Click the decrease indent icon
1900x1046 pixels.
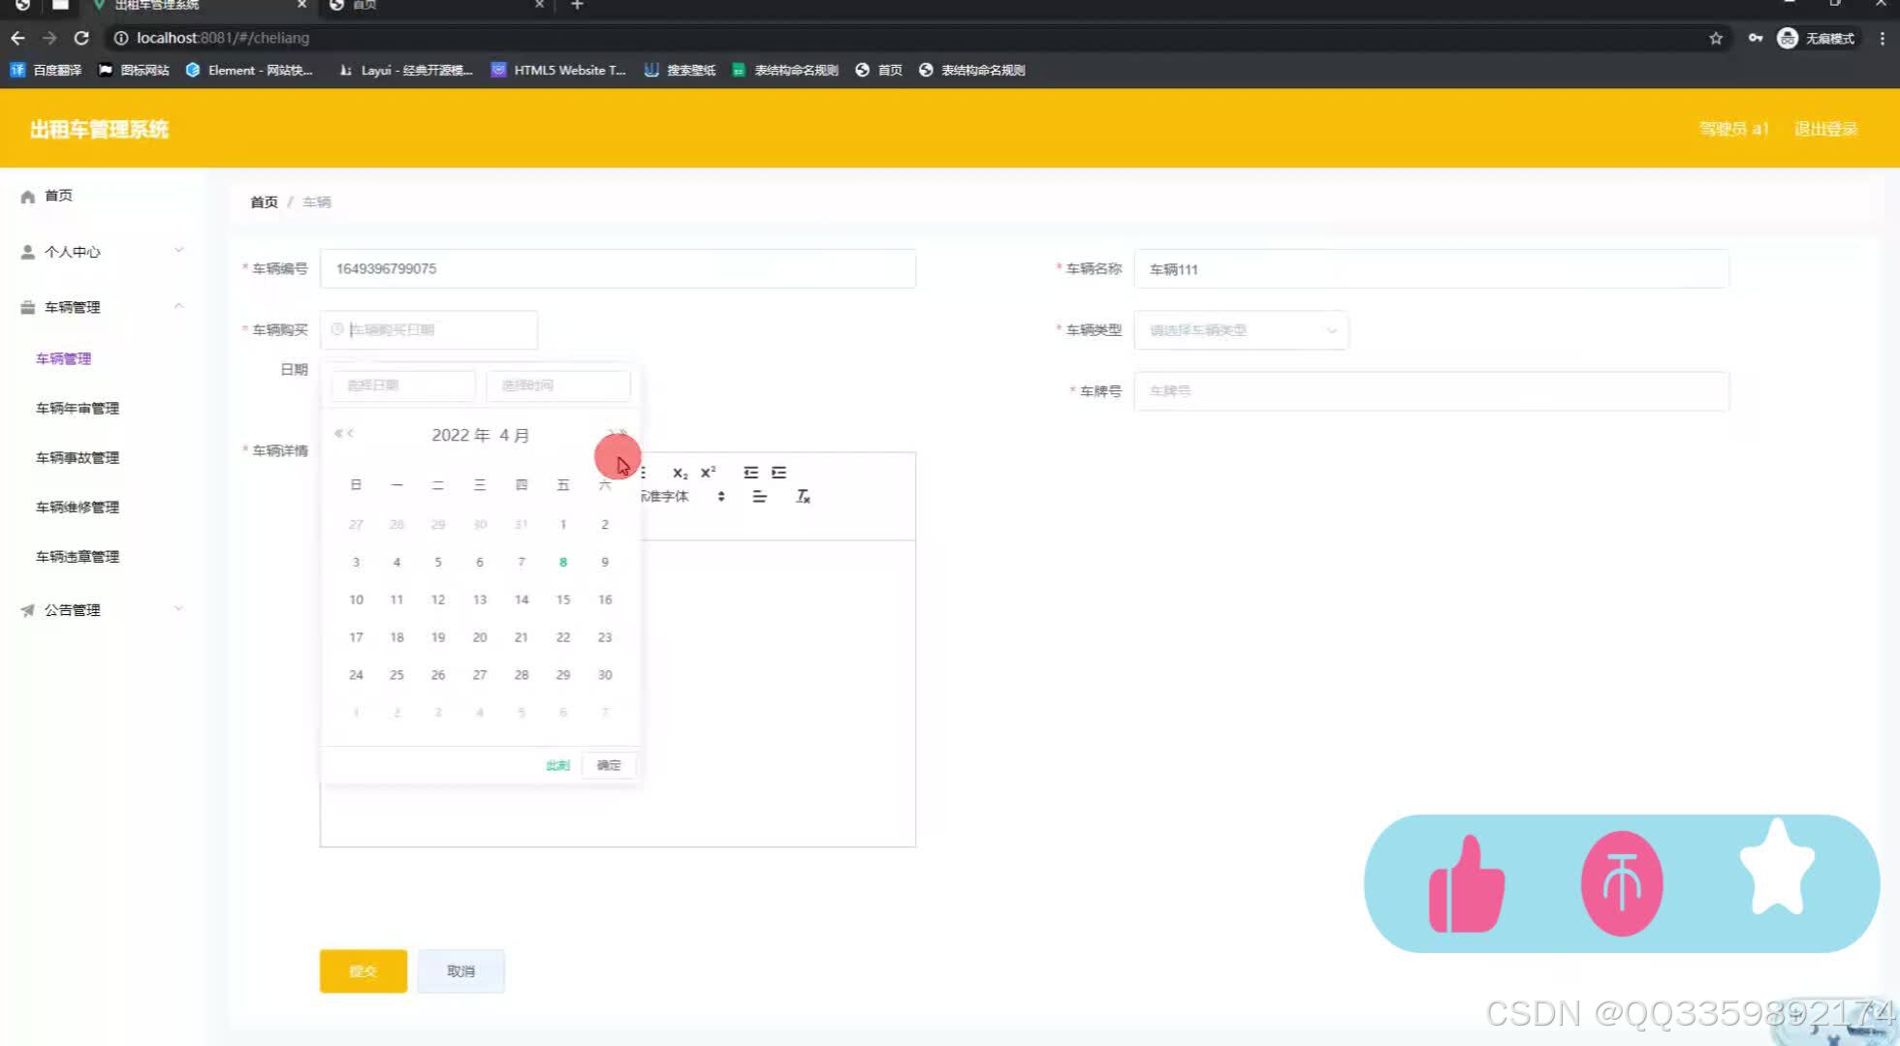pyautogui.click(x=751, y=473)
